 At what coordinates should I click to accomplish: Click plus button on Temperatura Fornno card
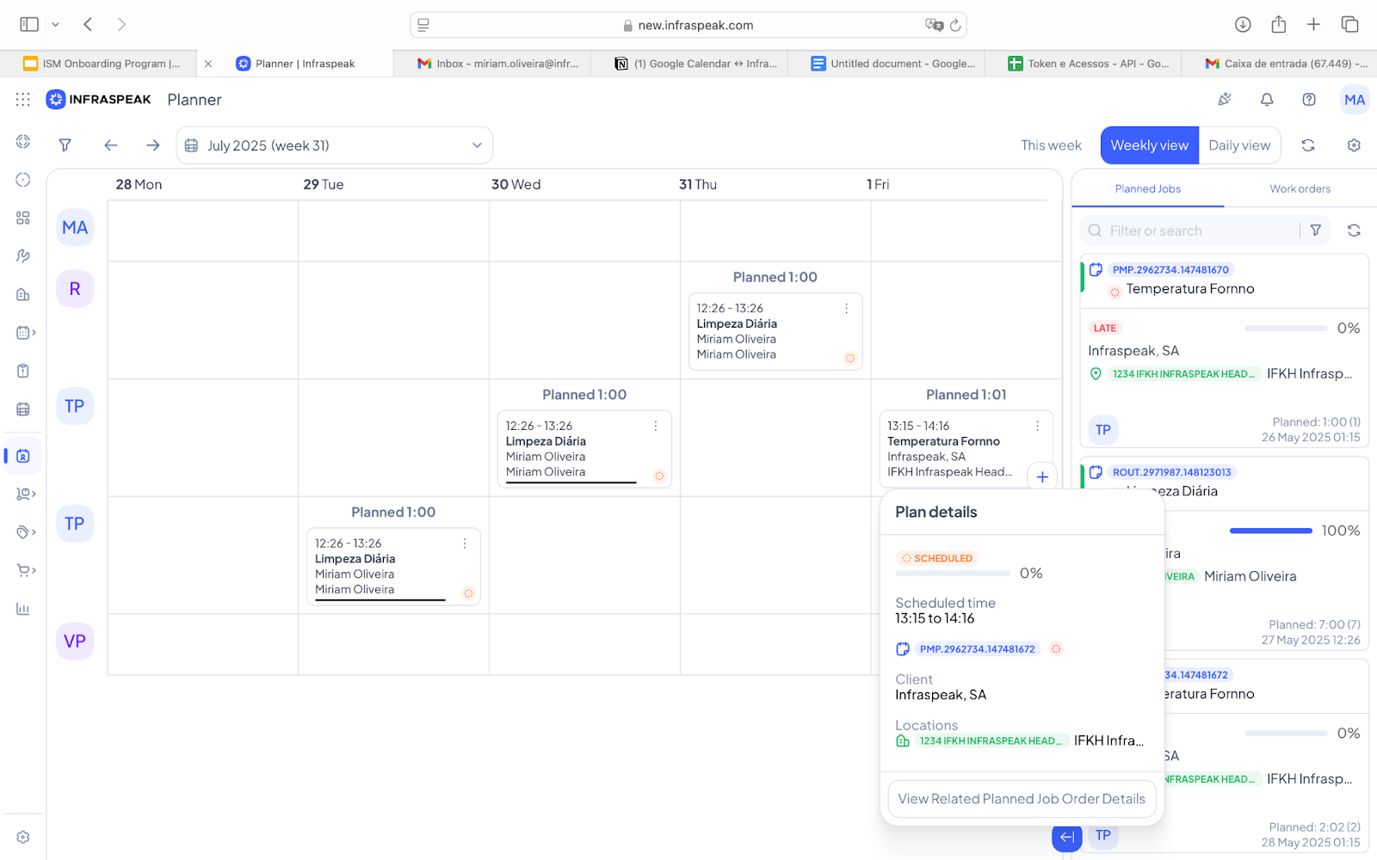point(1042,476)
